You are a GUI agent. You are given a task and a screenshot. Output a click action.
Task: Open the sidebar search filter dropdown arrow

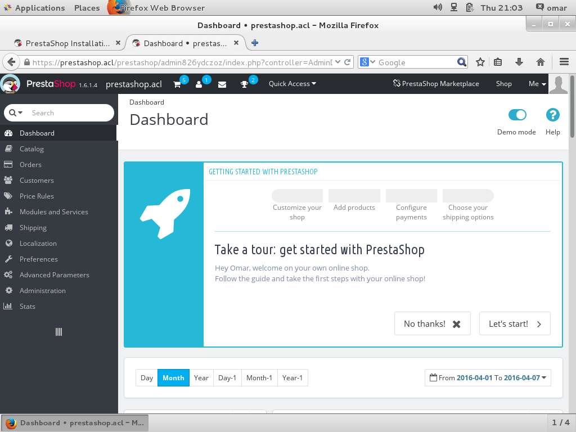click(20, 112)
